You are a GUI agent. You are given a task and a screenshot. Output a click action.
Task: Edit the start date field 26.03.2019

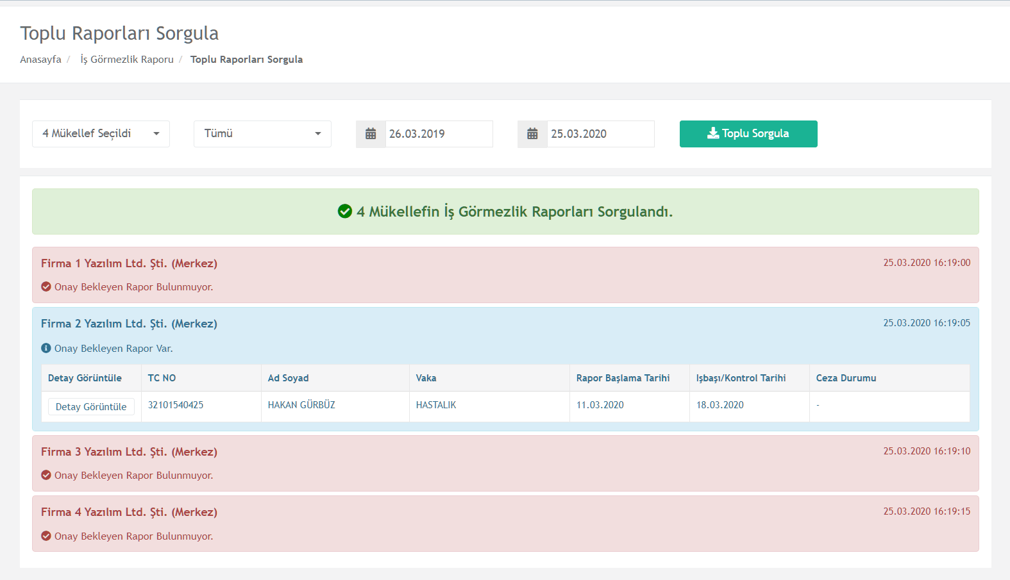pyautogui.click(x=439, y=134)
